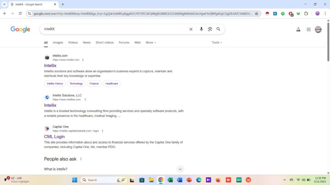Viewport: 330px width, 185px height.
Task: Open Wi-Fi network settings in system tray
Action: point(298,180)
